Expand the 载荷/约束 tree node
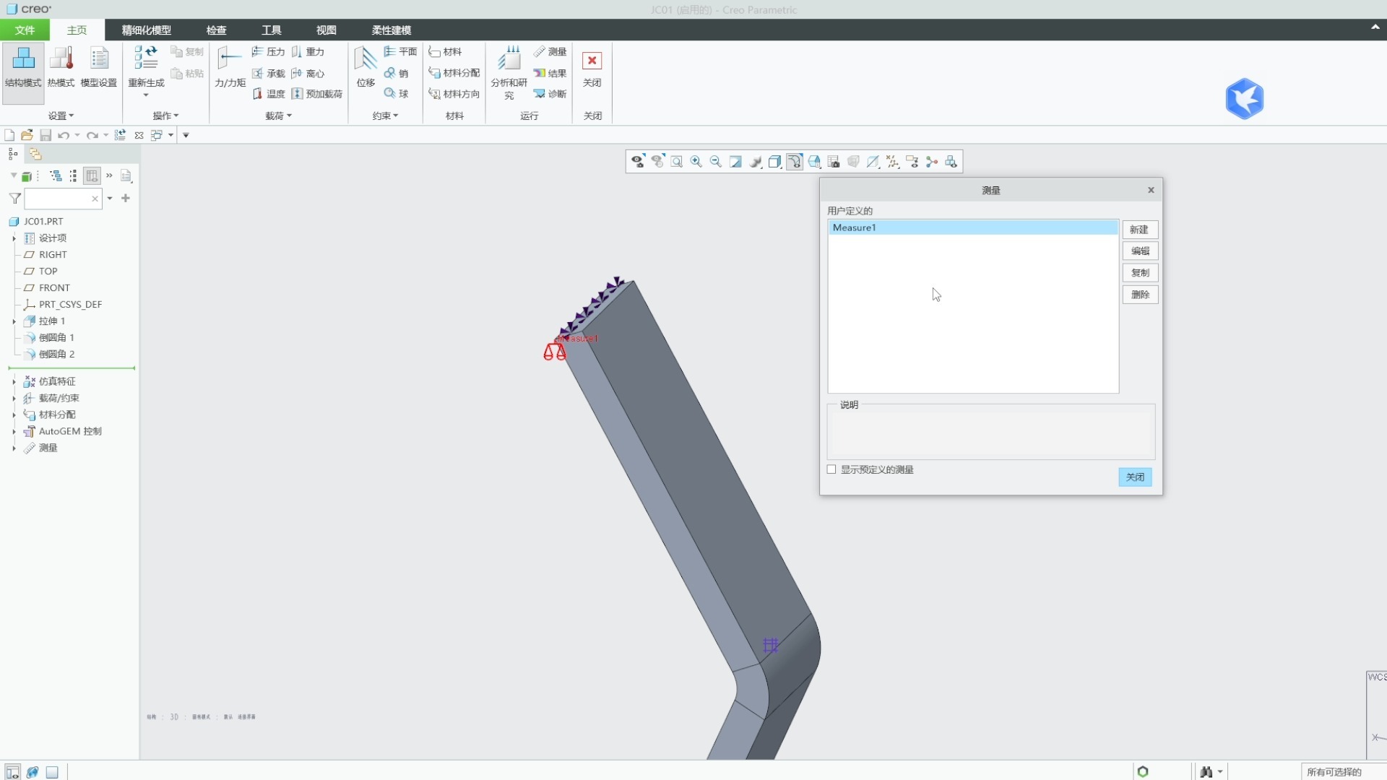The width and height of the screenshot is (1387, 780). click(x=14, y=398)
